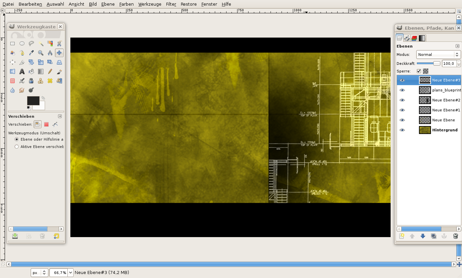
Task: Lower the active layer with down arrow
Action: (x=423, y=236)
